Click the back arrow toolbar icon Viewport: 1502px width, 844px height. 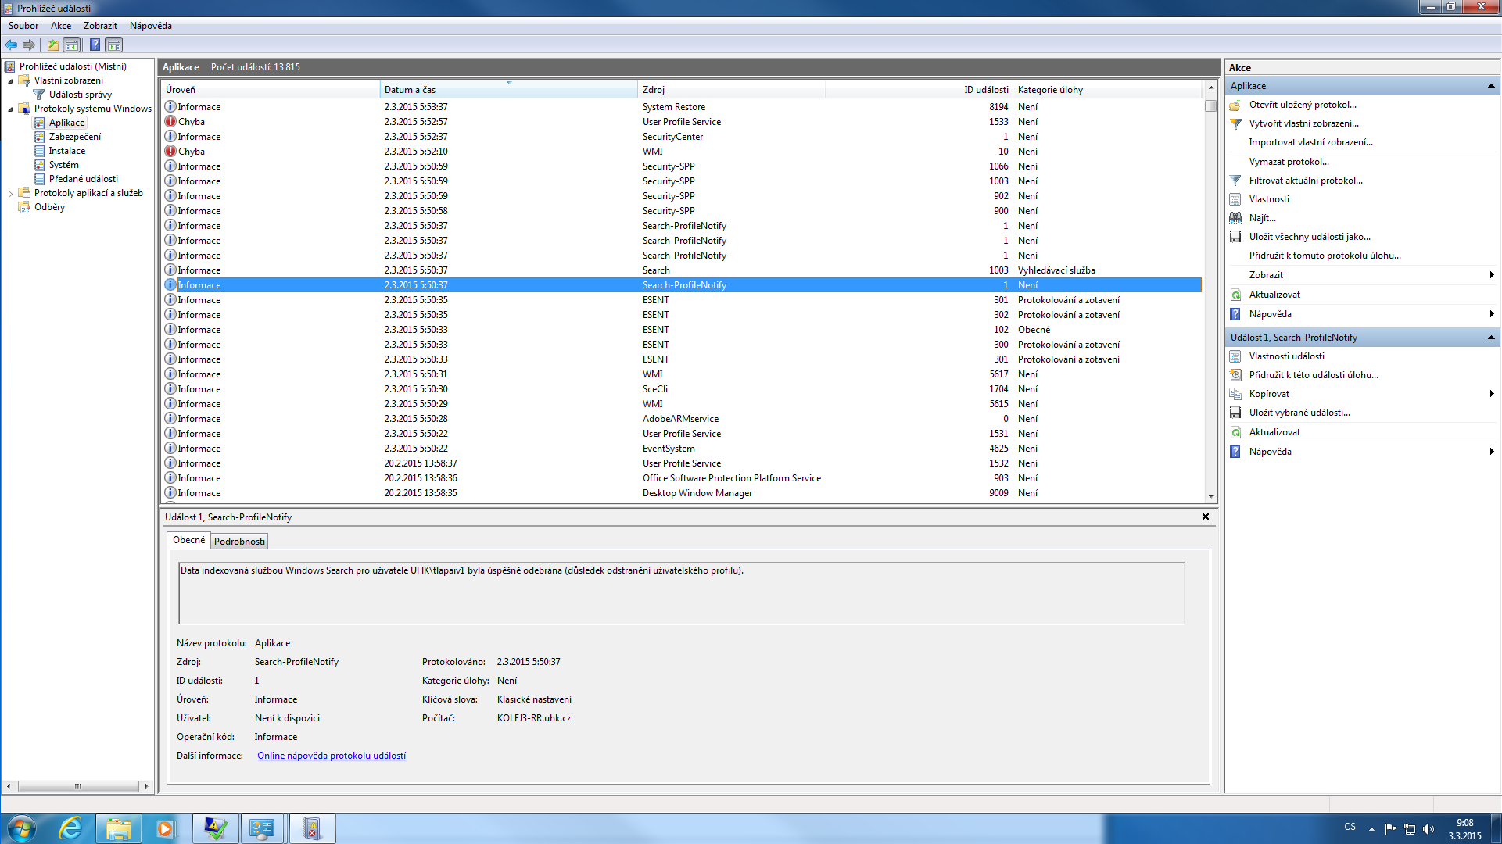click(11, 45)
